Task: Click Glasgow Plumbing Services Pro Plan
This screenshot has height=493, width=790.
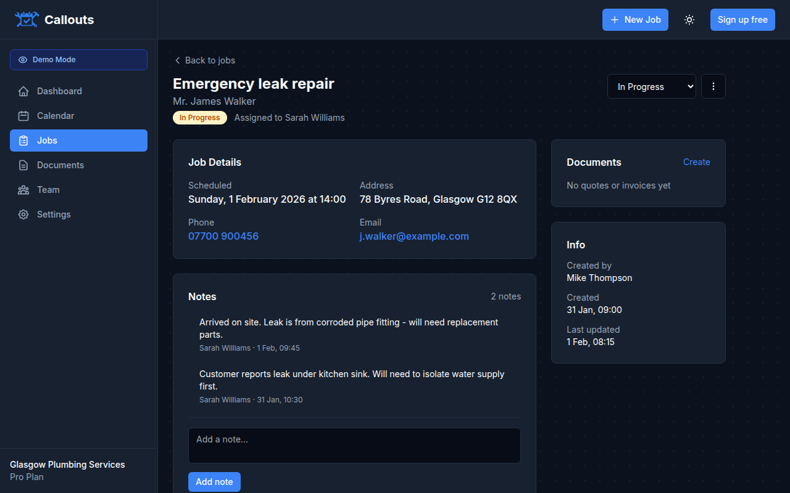Action: click(67, 470)
